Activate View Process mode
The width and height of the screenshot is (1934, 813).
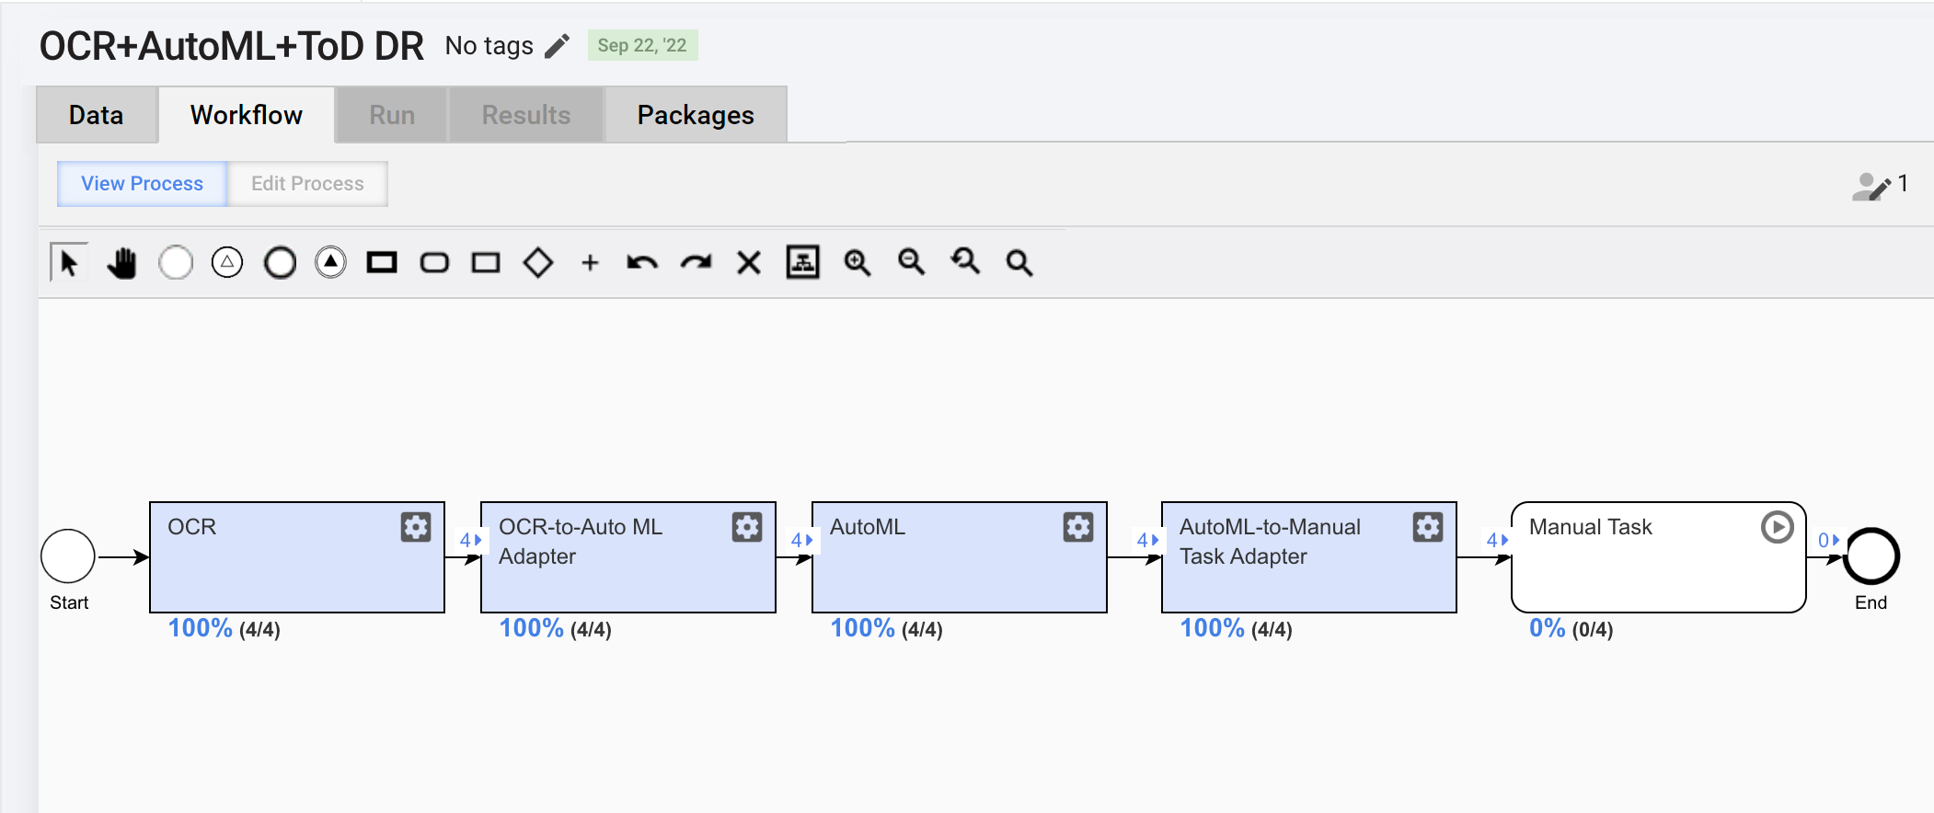point(143,184)
